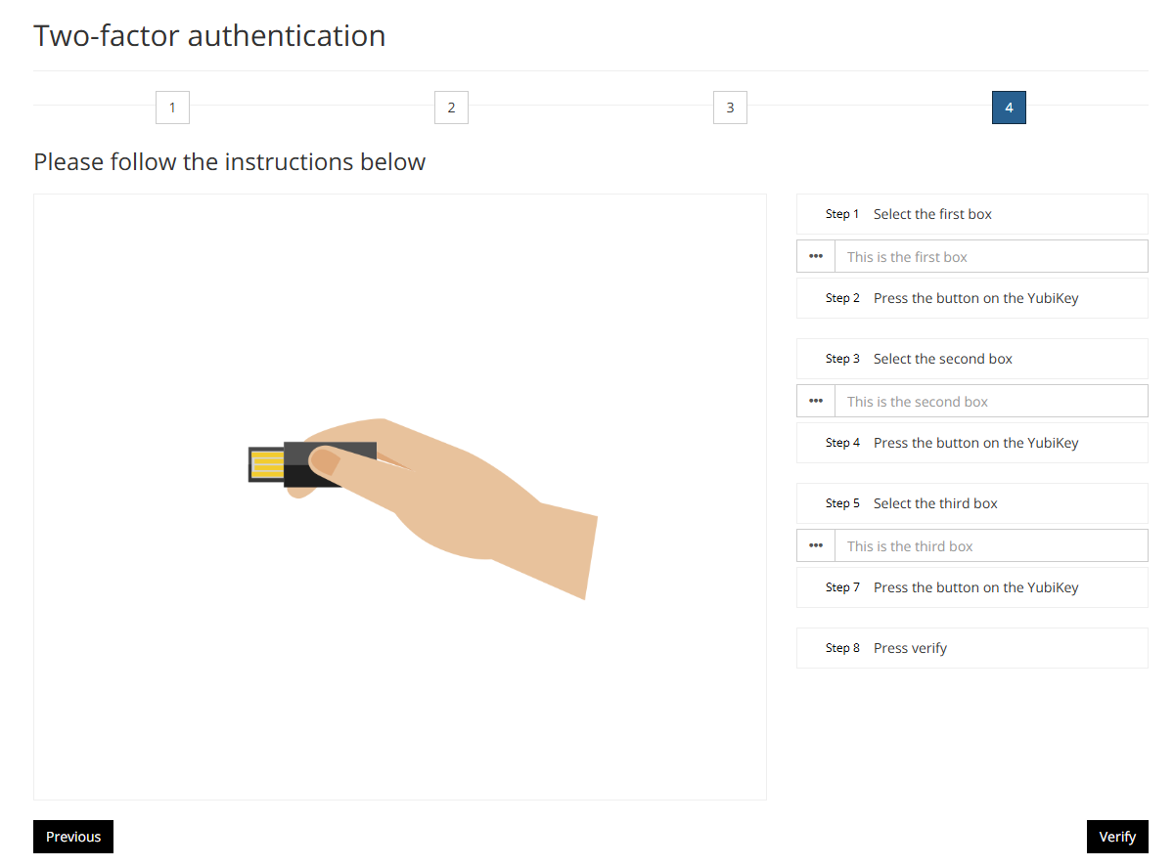The height and width of the screenshot is (866, 1174).
Task: Click the Step 2 YubiKey instruction
Action: (975, 298)
